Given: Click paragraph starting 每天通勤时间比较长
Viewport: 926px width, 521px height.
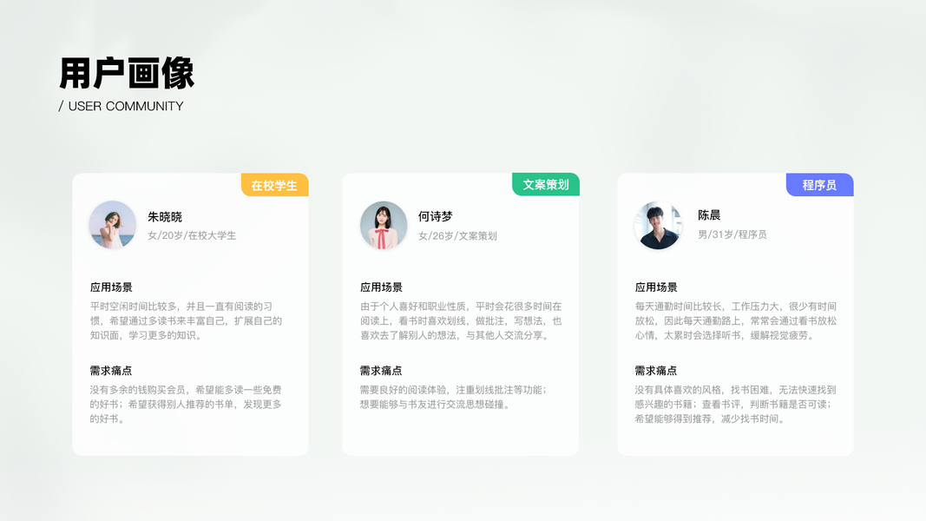Looking at the screenshot, I should [x=736, y=320].
